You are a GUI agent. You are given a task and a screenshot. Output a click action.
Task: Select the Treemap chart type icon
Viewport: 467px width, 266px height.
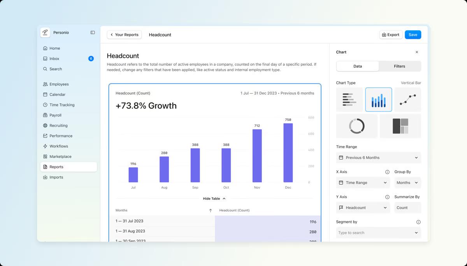tap(400, 126)
